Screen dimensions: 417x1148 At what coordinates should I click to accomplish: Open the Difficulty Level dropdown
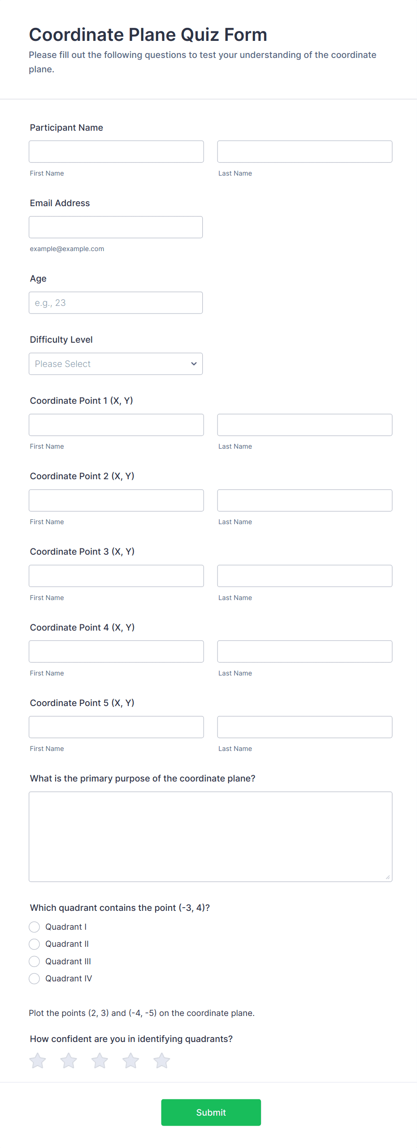click(x=116, y=364)
